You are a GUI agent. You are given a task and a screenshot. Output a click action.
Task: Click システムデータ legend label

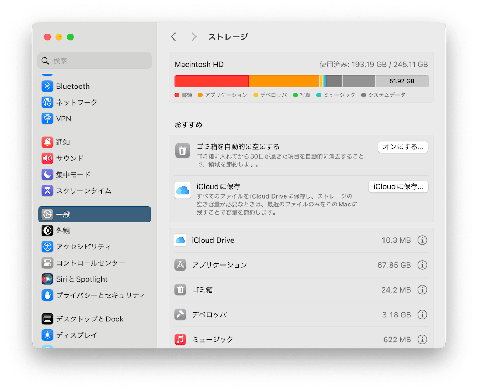tap(387, 95)
